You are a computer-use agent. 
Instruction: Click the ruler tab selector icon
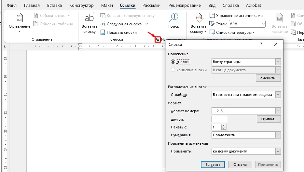[x=5, y=46]
